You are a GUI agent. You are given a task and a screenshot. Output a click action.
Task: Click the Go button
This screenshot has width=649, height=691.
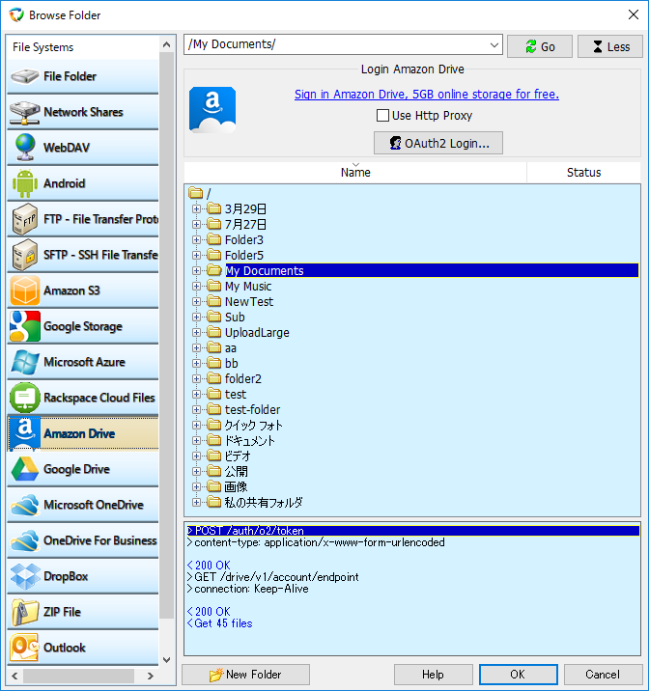click(540, 46)
